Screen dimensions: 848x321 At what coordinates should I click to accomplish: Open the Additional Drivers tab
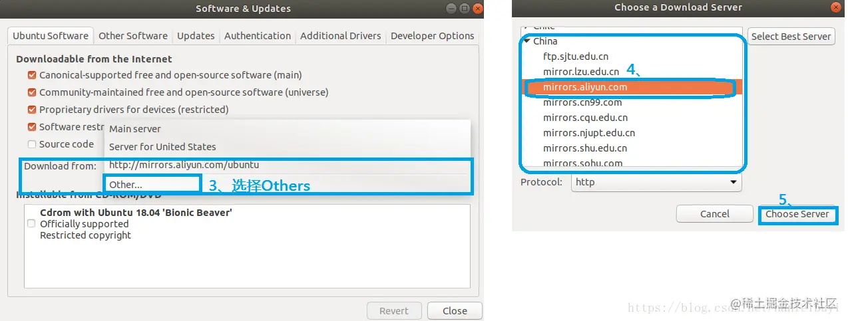[341, 36]
